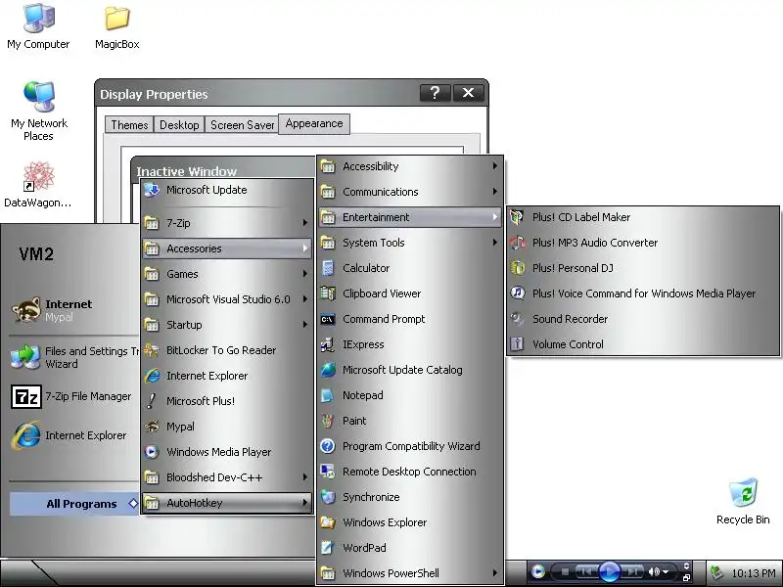Expand Windows PowerShell submenu
Viewport: 783px width, 587px height.
tap(409, 573)
